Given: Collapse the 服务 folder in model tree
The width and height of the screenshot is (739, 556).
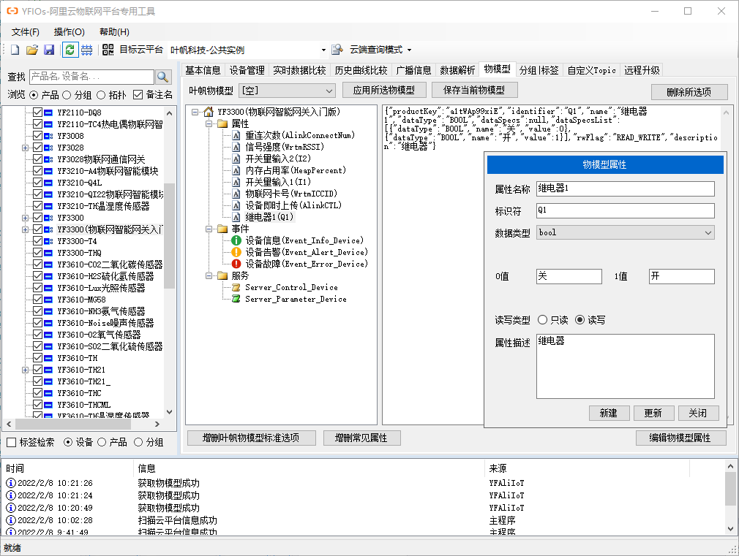Looking at the screenshot, I should [209, 276].
